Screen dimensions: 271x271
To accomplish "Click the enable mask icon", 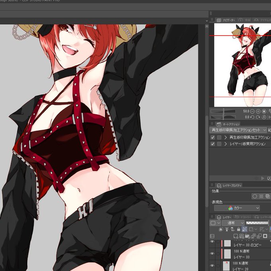I will [x=251, y=230].
